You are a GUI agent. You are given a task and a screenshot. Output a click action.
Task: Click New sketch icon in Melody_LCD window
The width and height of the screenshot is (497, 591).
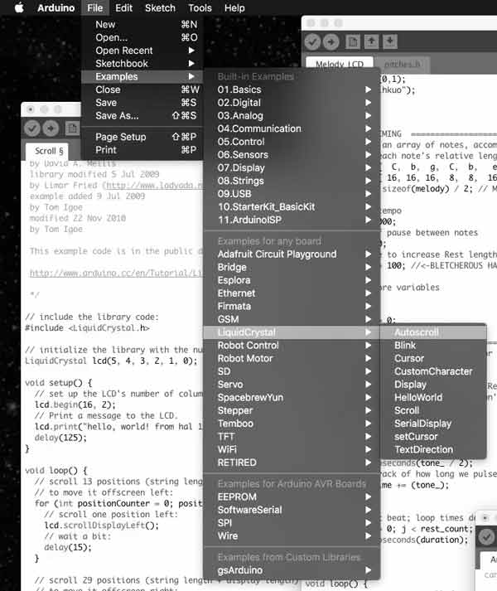(353, 41)
